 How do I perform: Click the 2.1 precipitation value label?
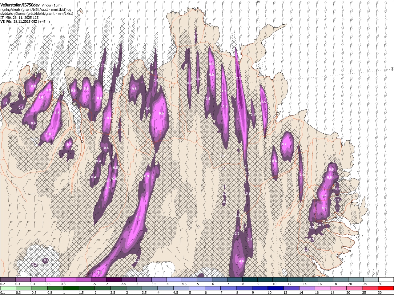tap(239, 79)
